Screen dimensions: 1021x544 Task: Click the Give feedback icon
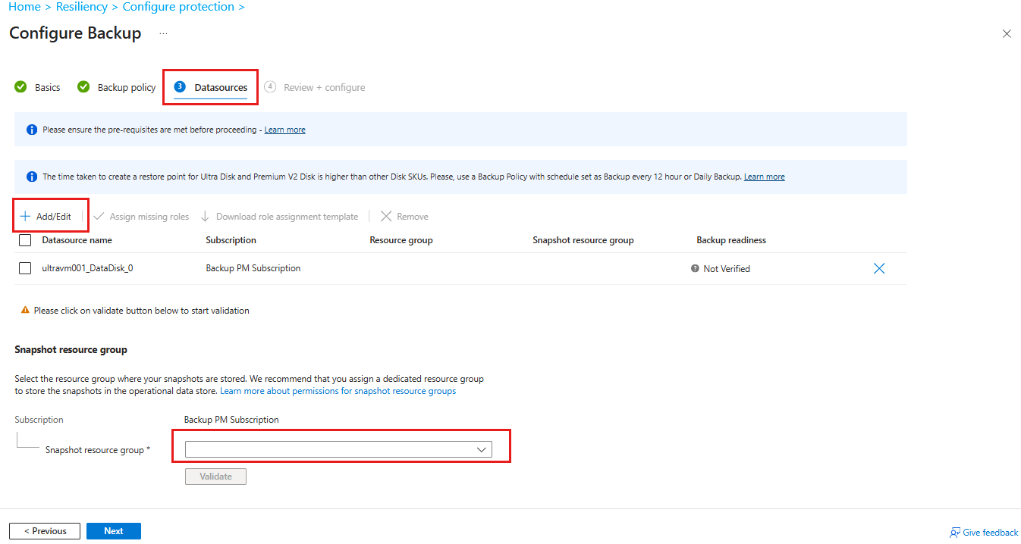955,533
